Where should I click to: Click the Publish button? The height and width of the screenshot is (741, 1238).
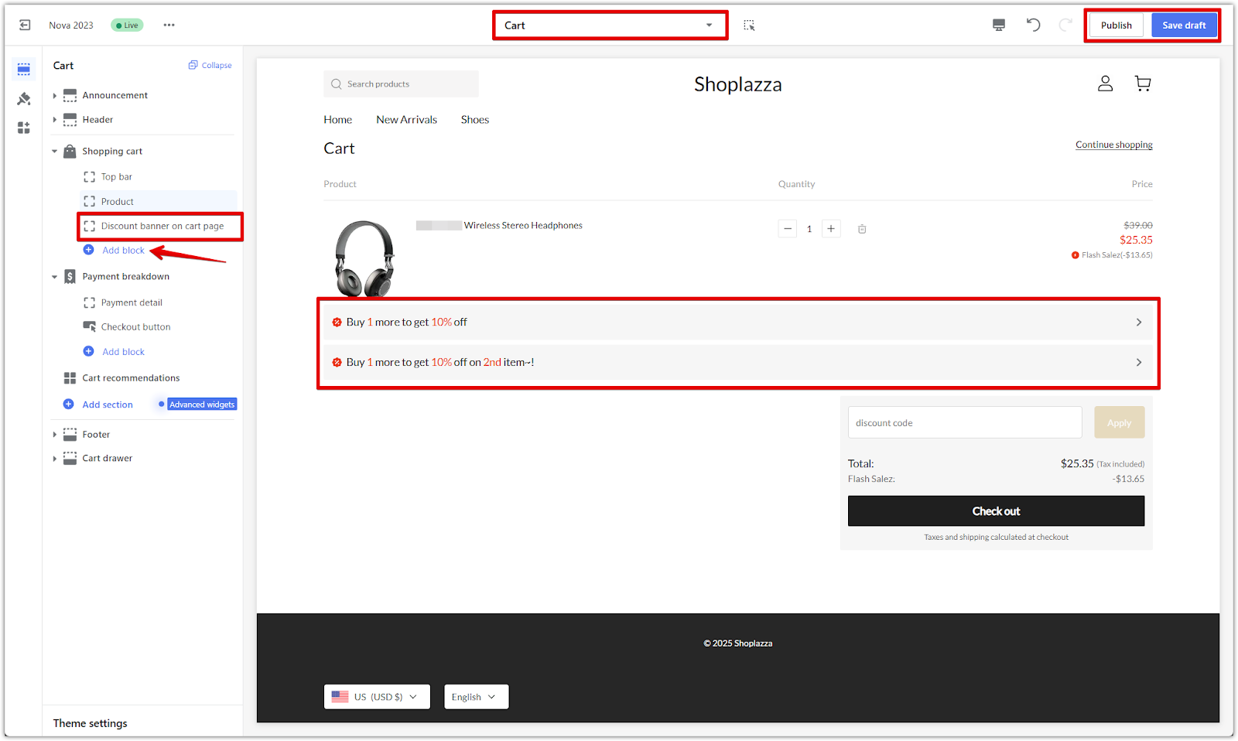1116,26
